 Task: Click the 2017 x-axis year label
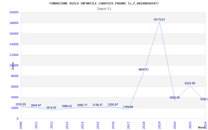click(128, 125)
